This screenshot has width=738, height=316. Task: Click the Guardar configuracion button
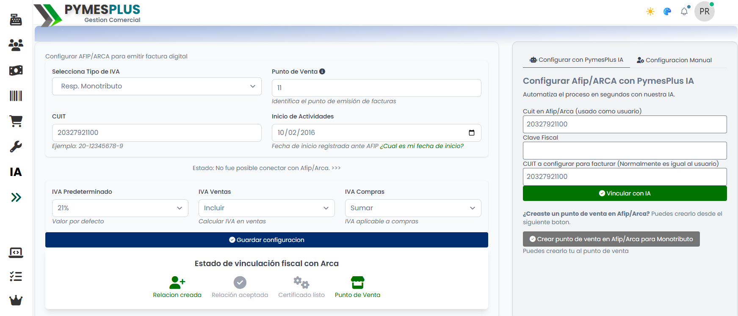[x=266, y=240]
